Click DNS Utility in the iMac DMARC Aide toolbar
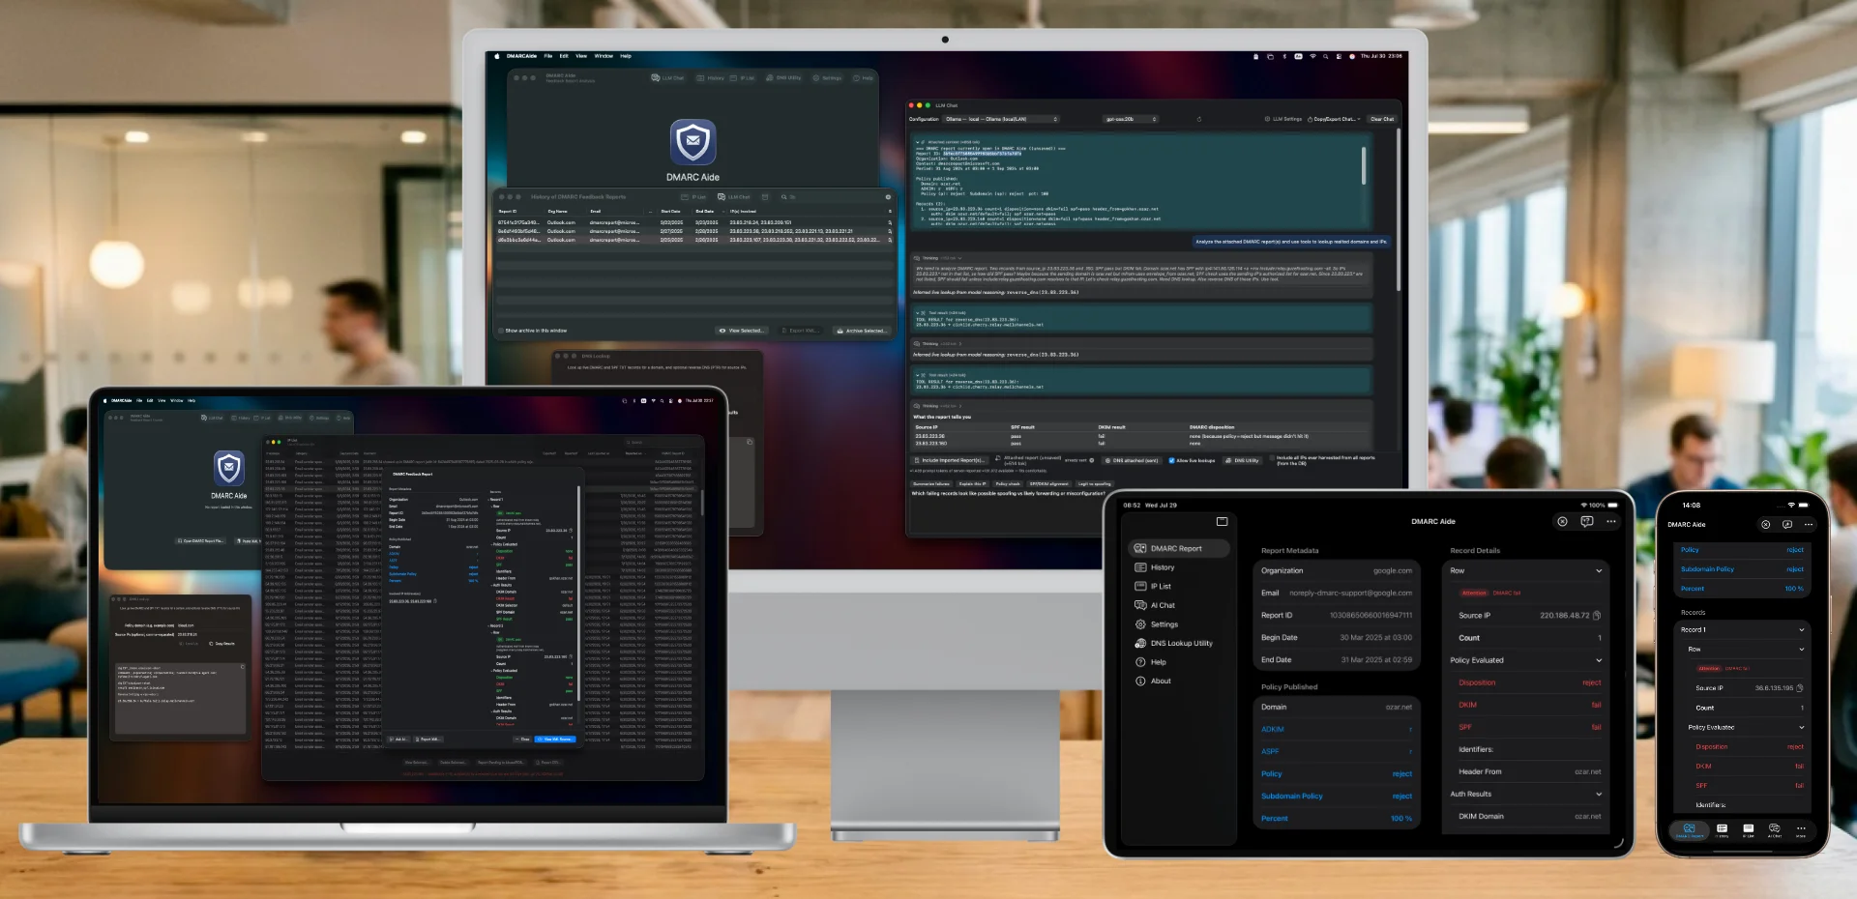This screenshot has height=899, width=1857. coord(783,77)
